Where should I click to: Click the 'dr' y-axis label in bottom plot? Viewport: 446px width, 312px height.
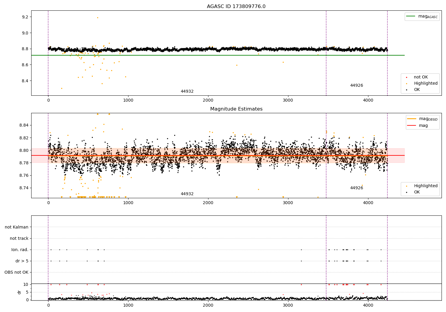click(x=19, y=292)
